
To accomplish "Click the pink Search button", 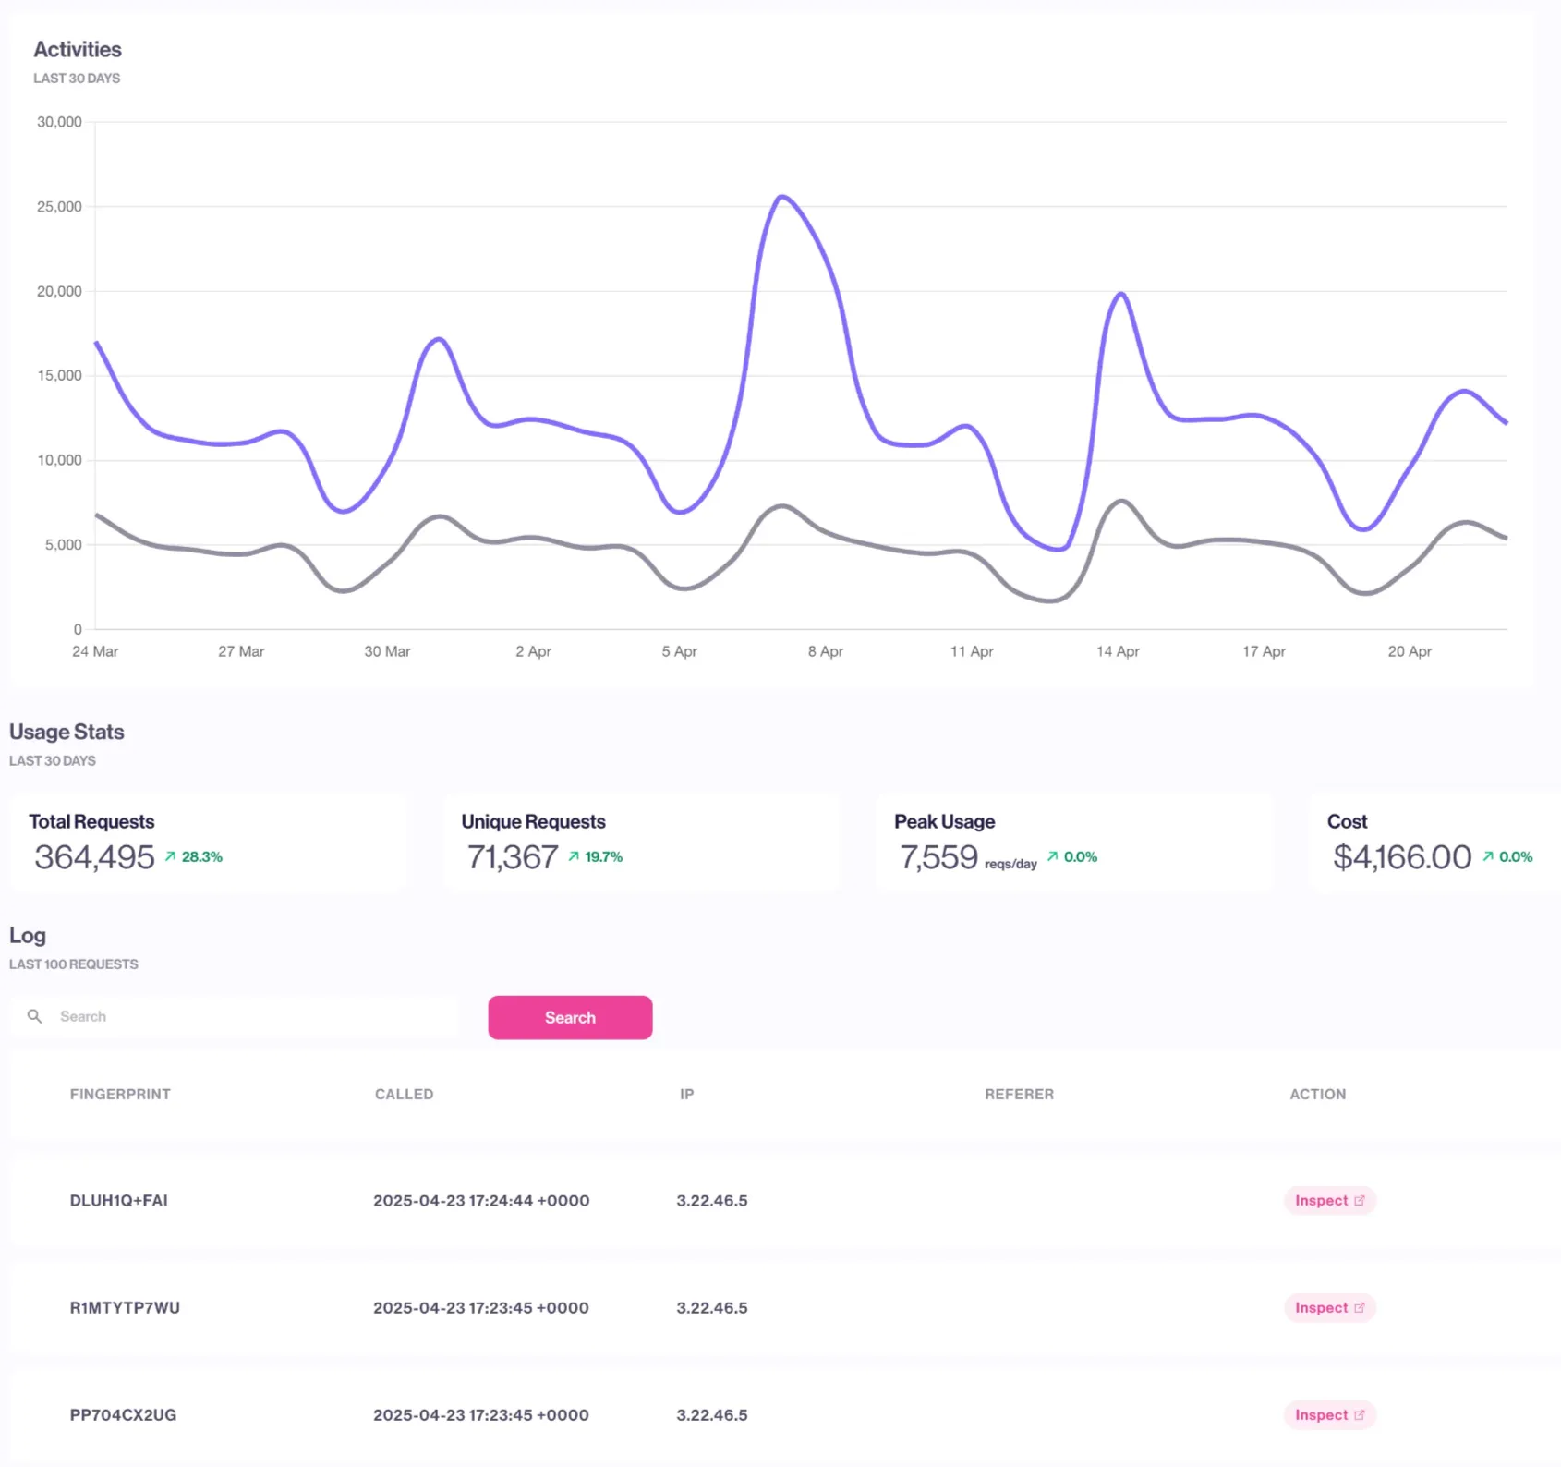I will pyautogui.click(x=570, y=1017).
